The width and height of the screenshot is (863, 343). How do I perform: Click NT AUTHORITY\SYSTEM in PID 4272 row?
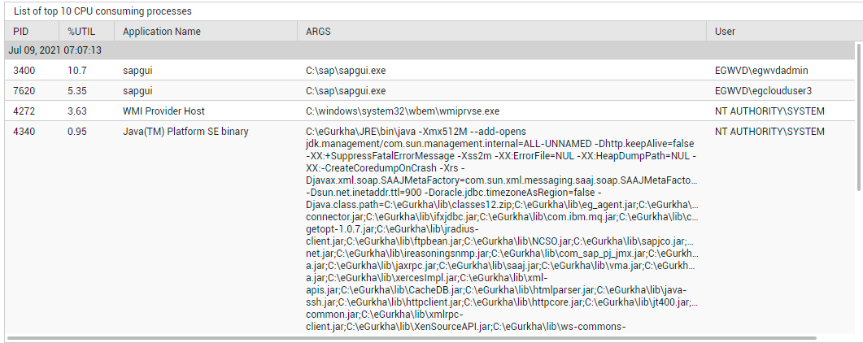(x=769, y=111)
